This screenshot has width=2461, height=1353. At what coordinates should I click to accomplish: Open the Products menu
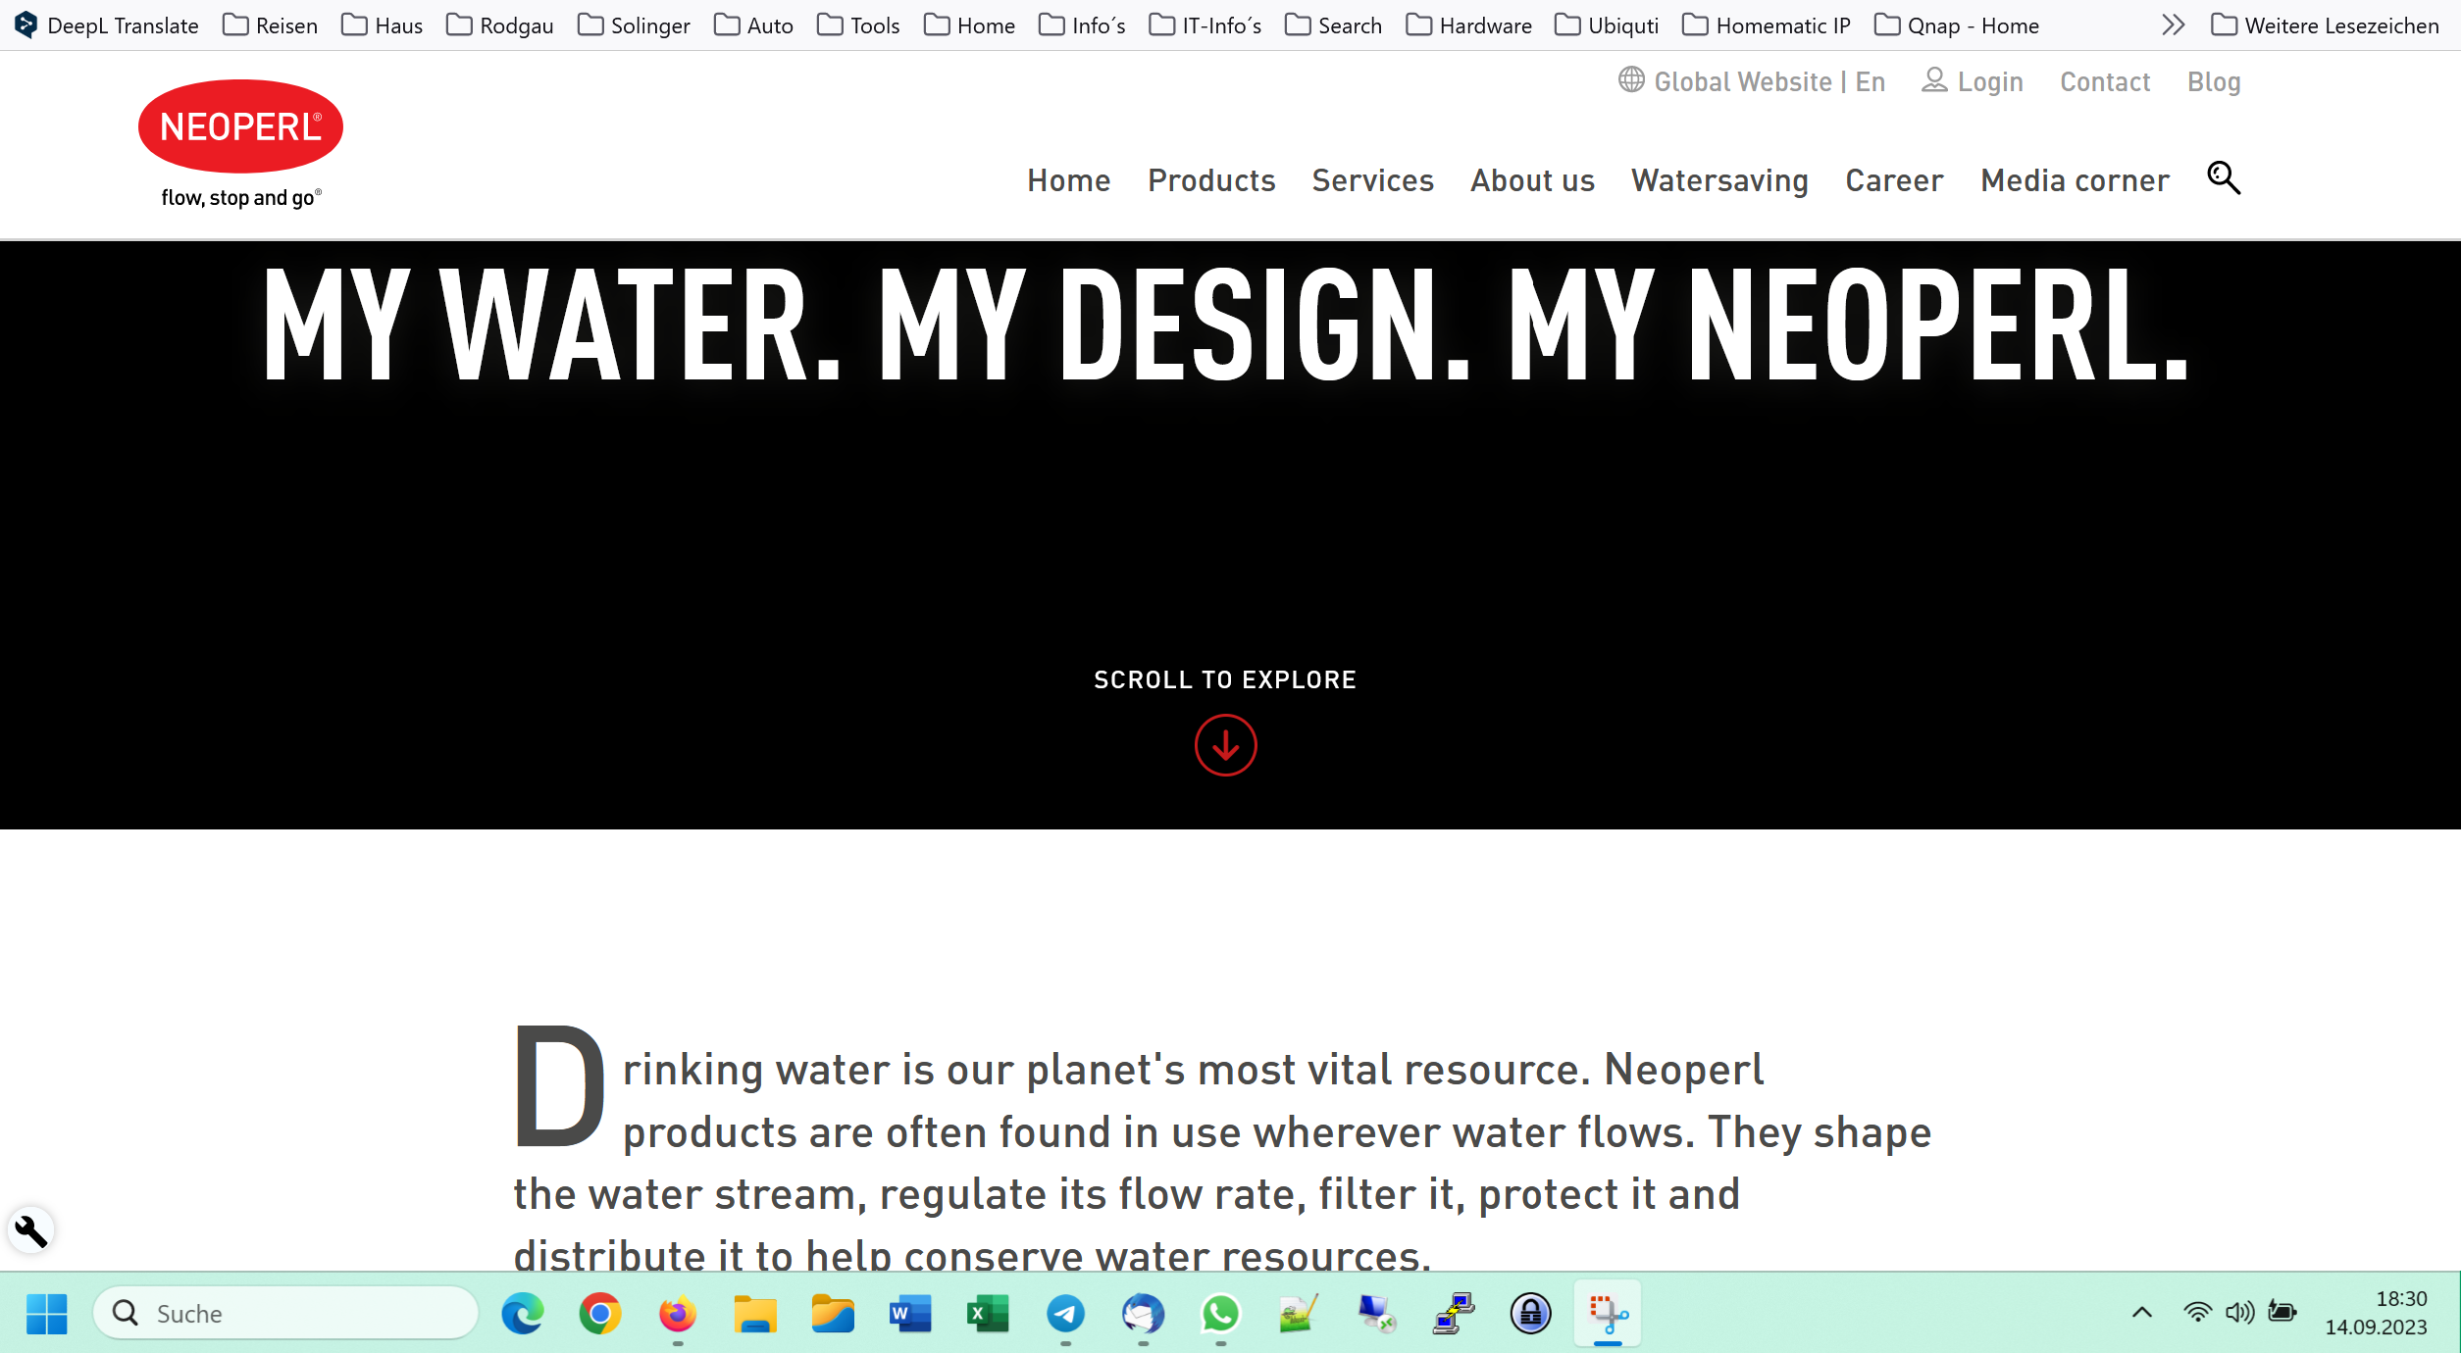click(x=1211, y=180)
